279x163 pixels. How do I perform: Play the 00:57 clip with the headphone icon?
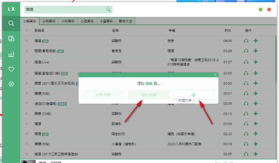[246, 93]
